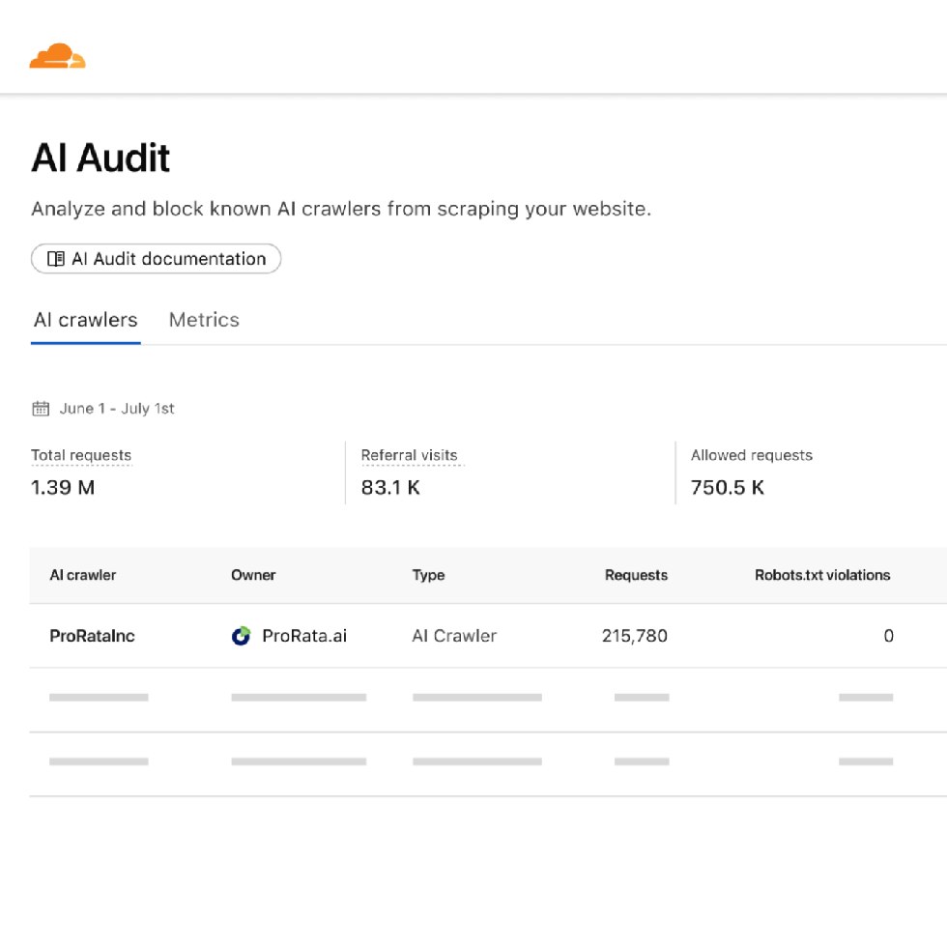
Task: Click the book icon in documentation button
Action: pos(56,259)
